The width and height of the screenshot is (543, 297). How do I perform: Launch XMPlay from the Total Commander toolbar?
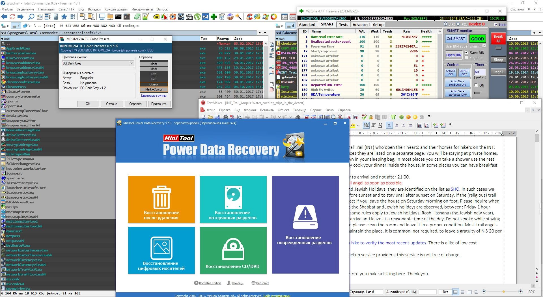181,17
